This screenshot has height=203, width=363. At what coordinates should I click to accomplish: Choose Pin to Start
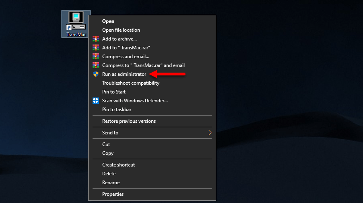[152, 92]
